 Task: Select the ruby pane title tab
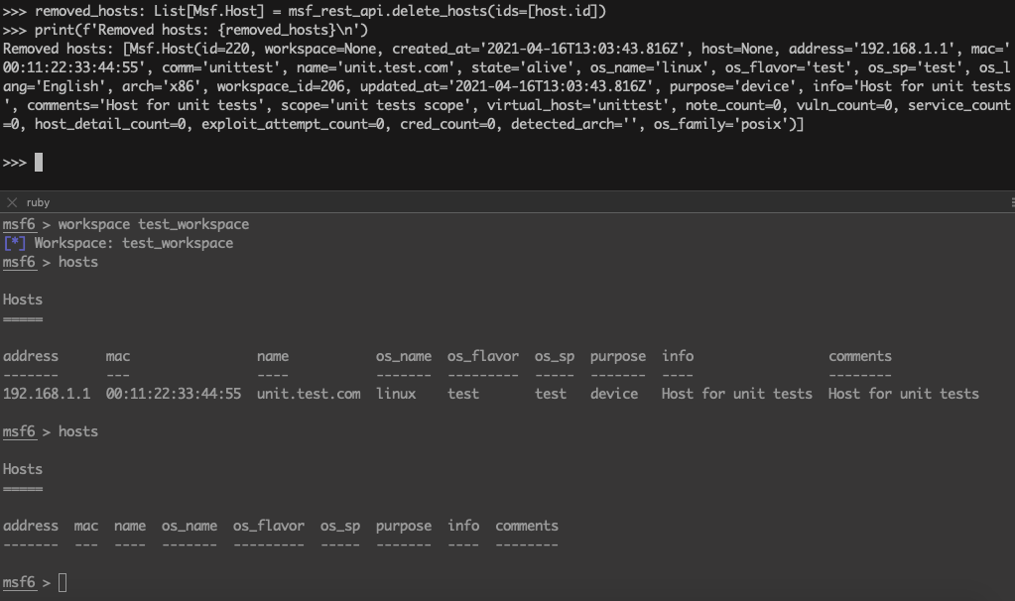[x=38, y=202]
